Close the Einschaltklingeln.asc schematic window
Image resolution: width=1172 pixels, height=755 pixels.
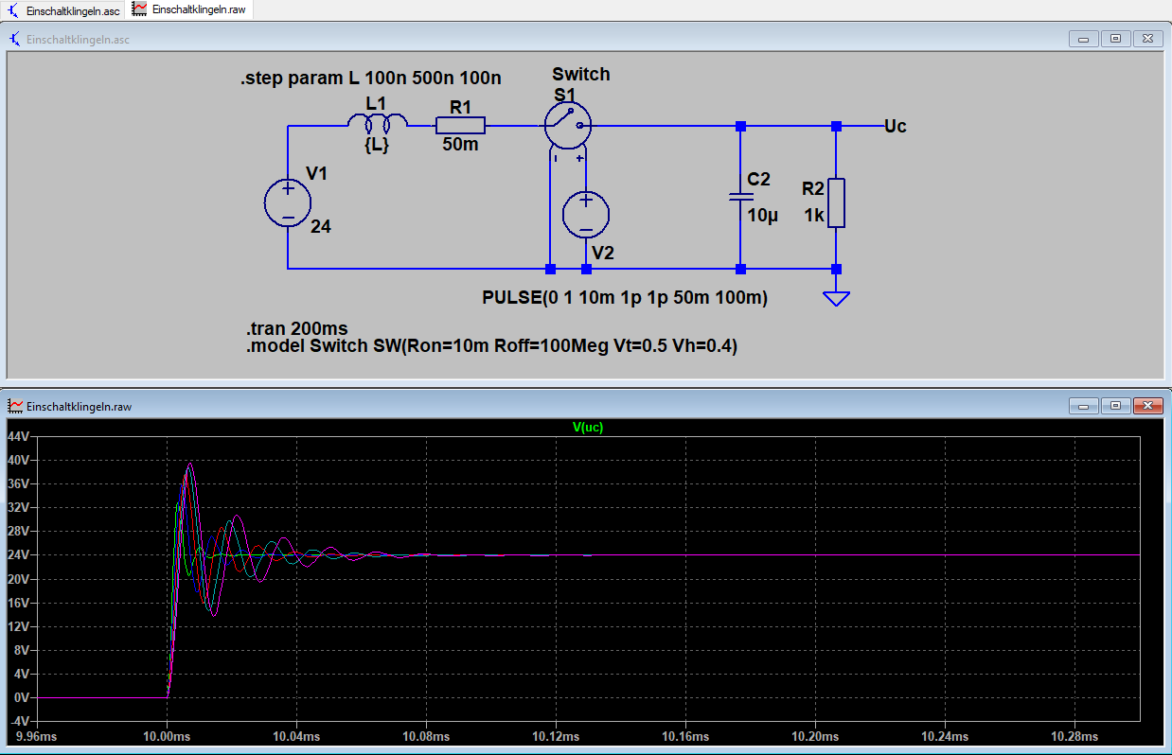pos(1148,39)
